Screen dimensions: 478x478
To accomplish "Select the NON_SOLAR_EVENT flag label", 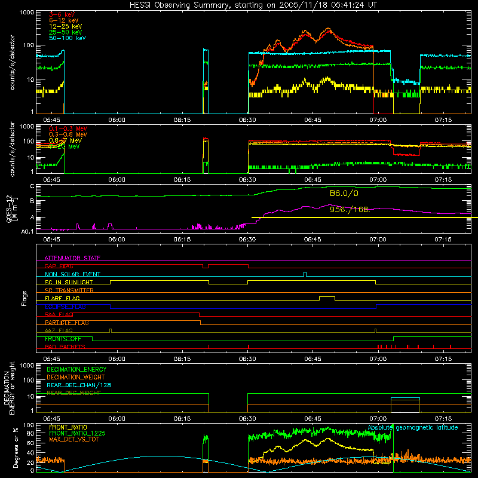I will pos(72,274).
